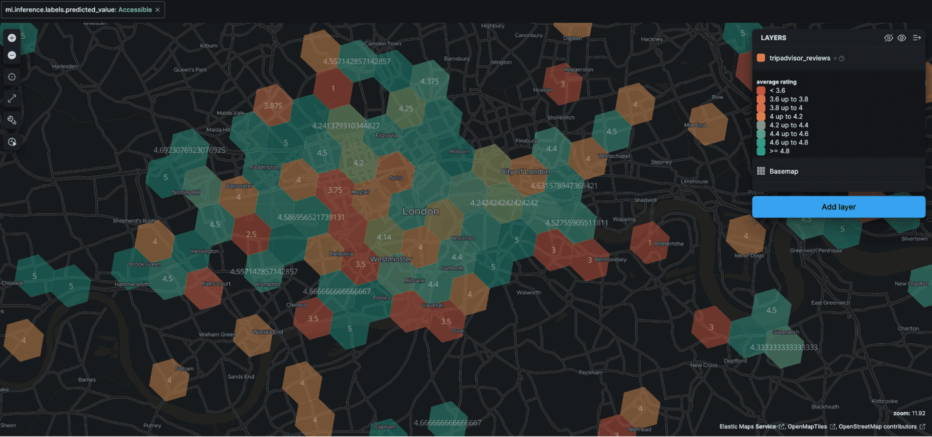This screenshot has height=437, width=932.
Task: Open the tripadvisor_reviews layer actions
Action: [799, 58]
